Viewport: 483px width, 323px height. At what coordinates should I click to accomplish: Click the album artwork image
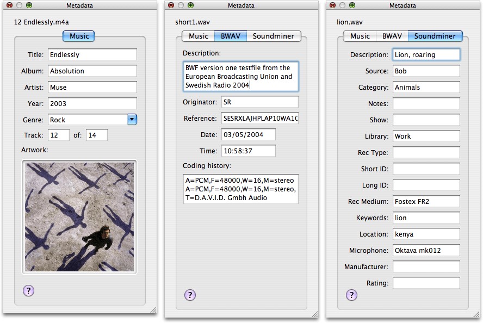pos(79,217)
